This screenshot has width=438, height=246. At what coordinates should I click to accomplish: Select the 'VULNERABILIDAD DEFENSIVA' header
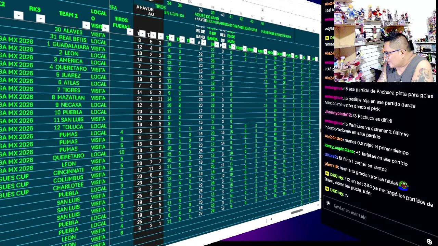(276, 33)
